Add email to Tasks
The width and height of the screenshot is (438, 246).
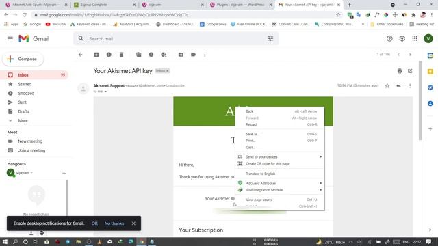click(x=164, y=55)
